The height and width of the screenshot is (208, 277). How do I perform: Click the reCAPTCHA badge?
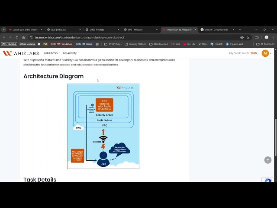268,179
